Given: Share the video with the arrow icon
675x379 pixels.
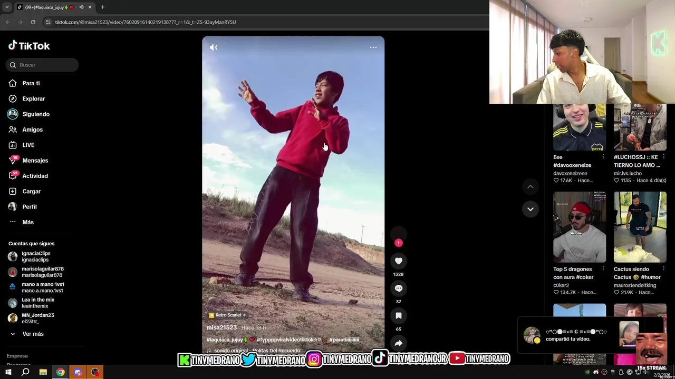Looking at the screenshot, I should pos(399,343).
